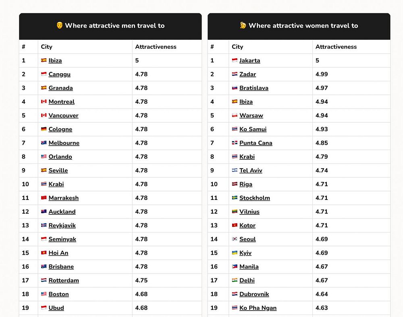The image size is (403, 317).
Task: Follow the Bratislava link
Action: 253,88
